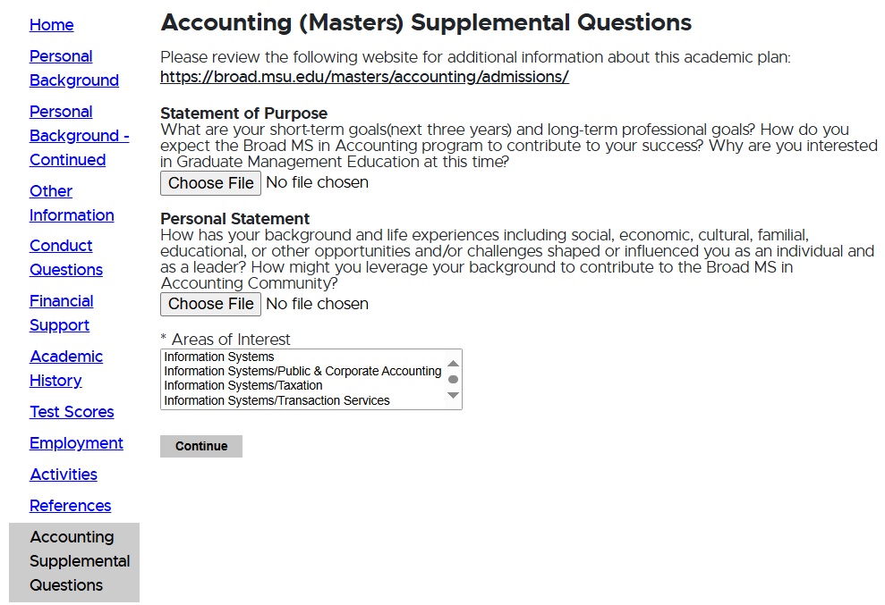
Task: Go to Other Information page
Action: click(72, 203)
